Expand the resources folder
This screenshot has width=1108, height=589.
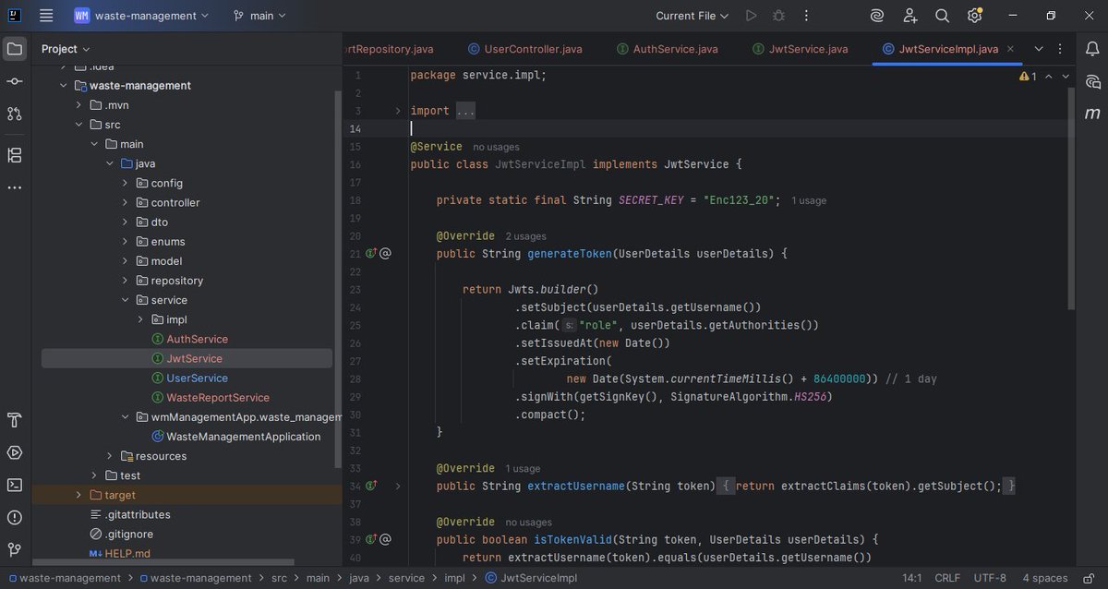[109, 456]
